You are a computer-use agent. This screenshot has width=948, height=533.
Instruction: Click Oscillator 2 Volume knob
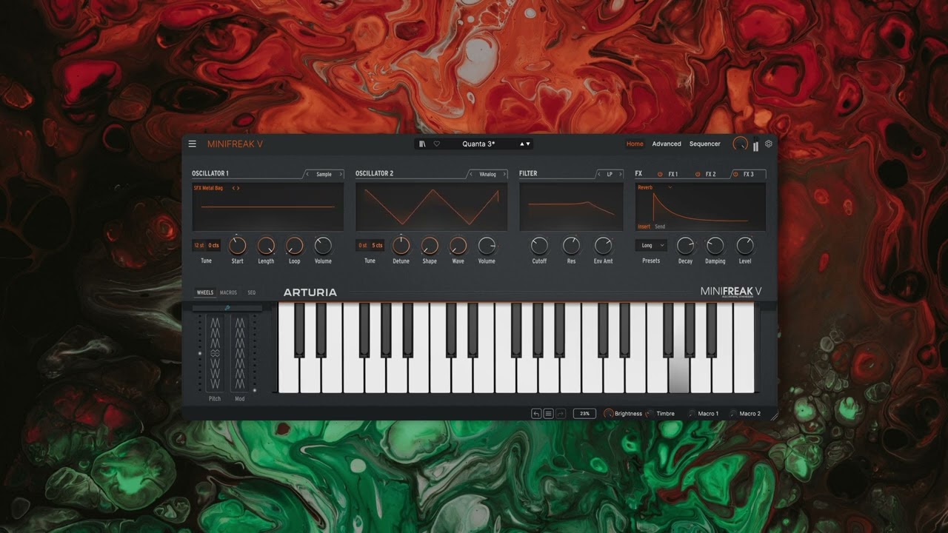pos(487,245)
